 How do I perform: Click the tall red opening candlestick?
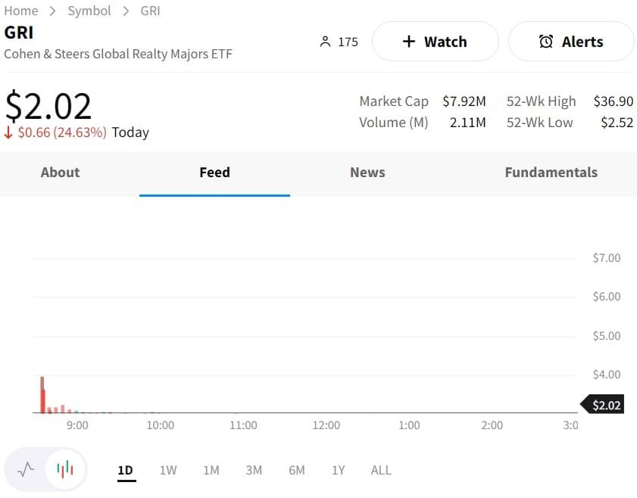pos(43,395)
